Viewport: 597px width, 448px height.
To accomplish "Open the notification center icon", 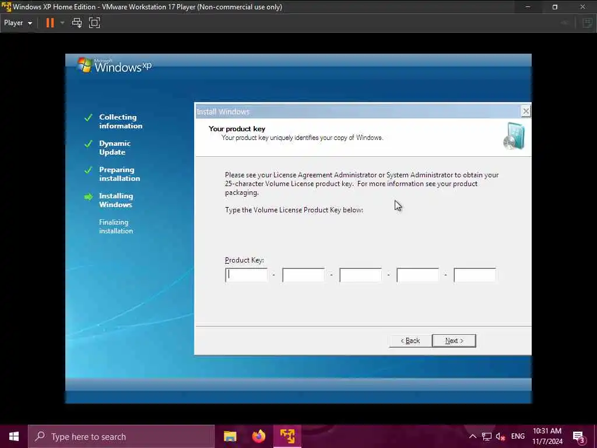I will [x=579, y=437].
